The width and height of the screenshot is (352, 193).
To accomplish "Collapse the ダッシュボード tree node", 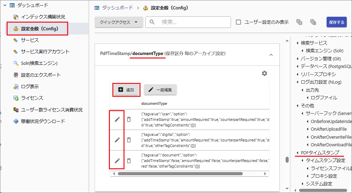I will point(5,5).
